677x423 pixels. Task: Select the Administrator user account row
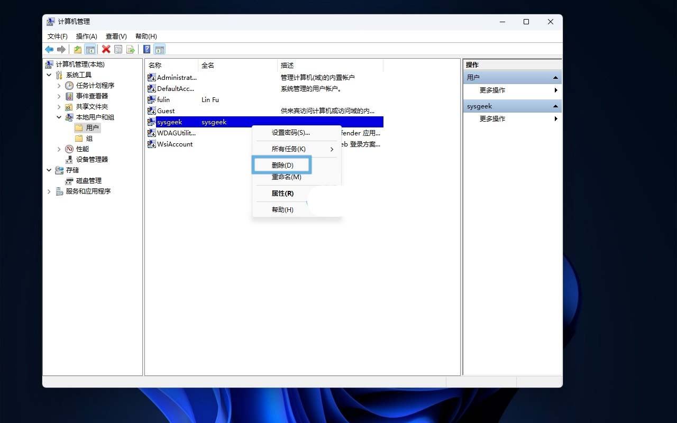click(176, 77)
